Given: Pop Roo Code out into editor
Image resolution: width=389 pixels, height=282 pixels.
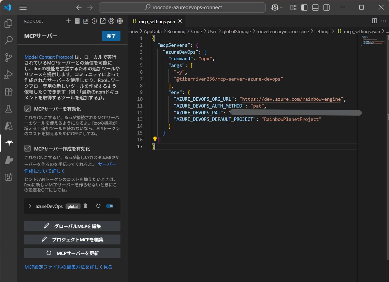Looking at the screenshot, I should point(103,21).
